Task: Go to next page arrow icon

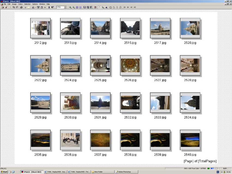Action: click(131, 7)
